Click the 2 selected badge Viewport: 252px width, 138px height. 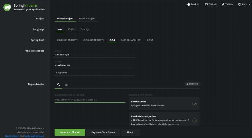coord(192,84)
